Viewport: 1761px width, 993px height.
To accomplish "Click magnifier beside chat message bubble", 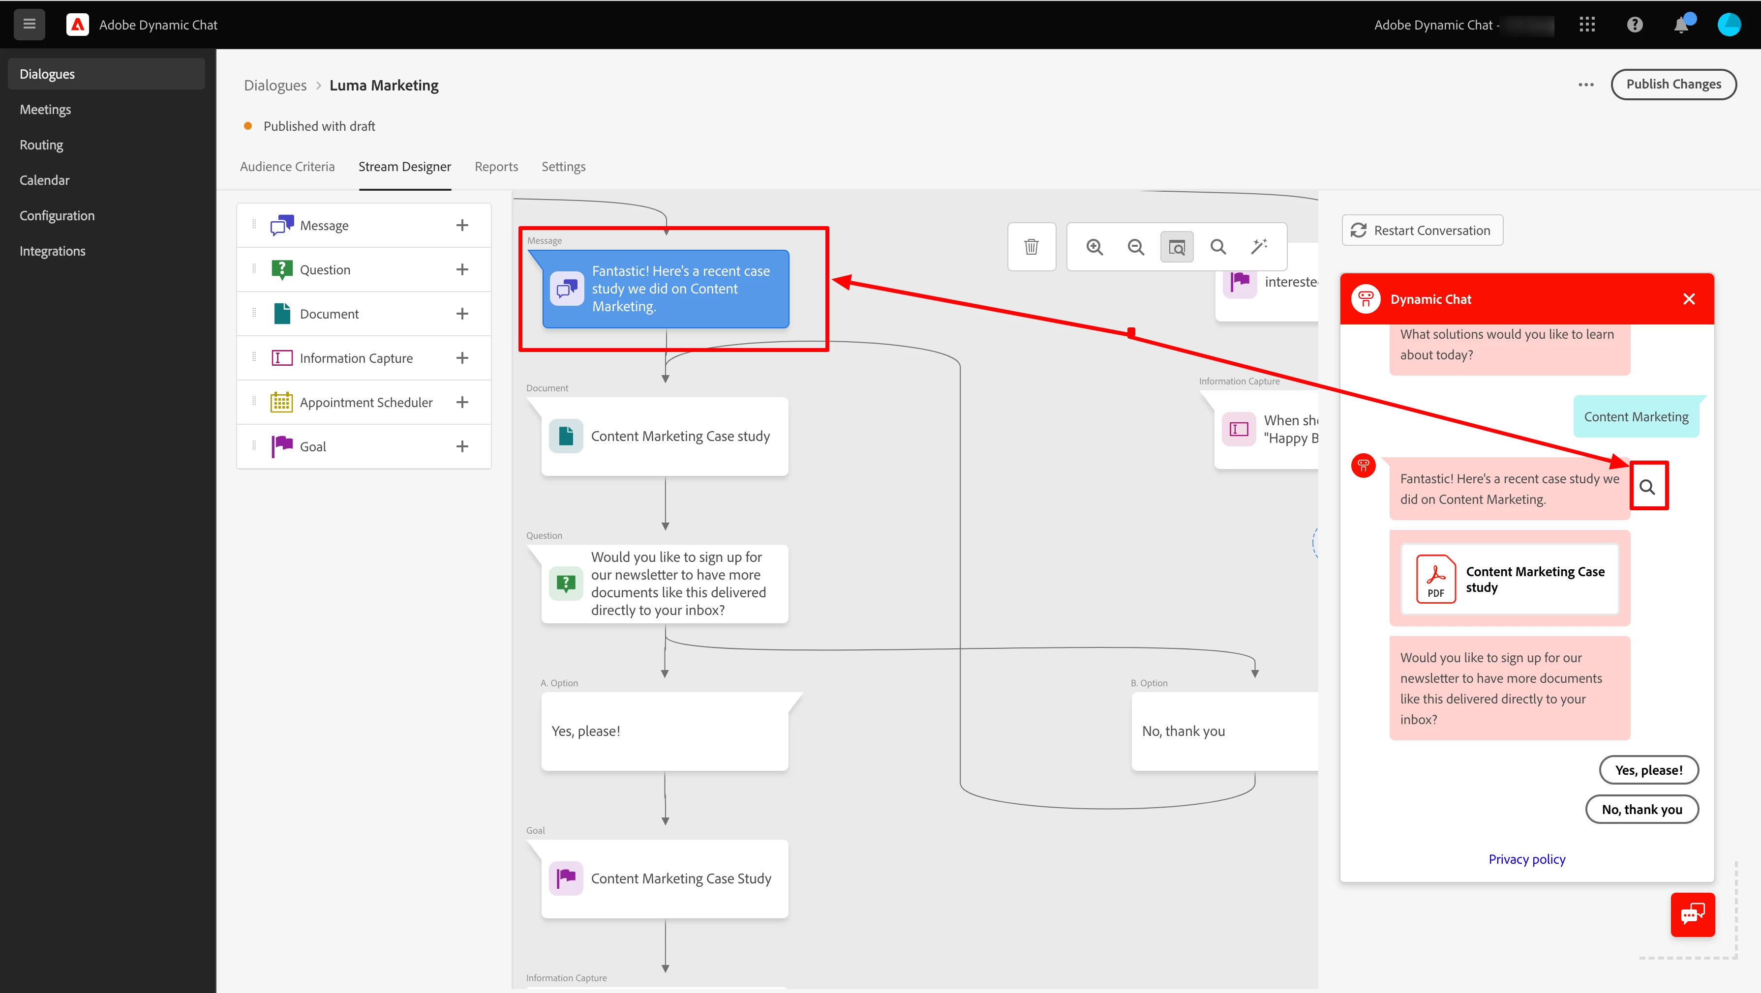I will pyautogui.click(x=1647, y=487).
